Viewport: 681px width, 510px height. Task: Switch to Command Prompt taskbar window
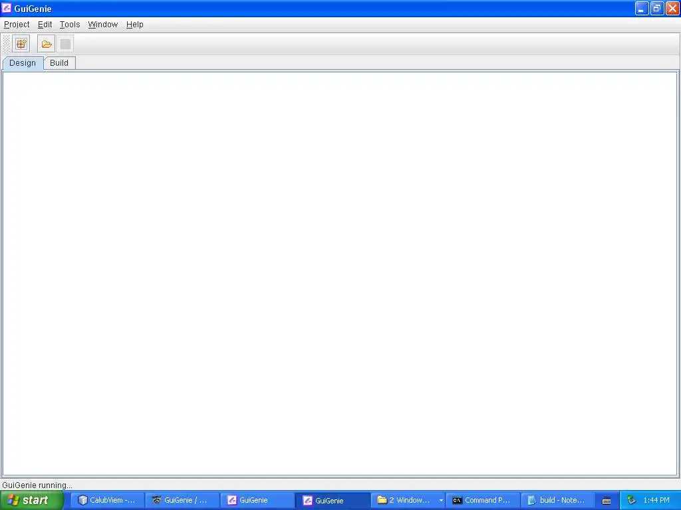[x=483, y=501]
